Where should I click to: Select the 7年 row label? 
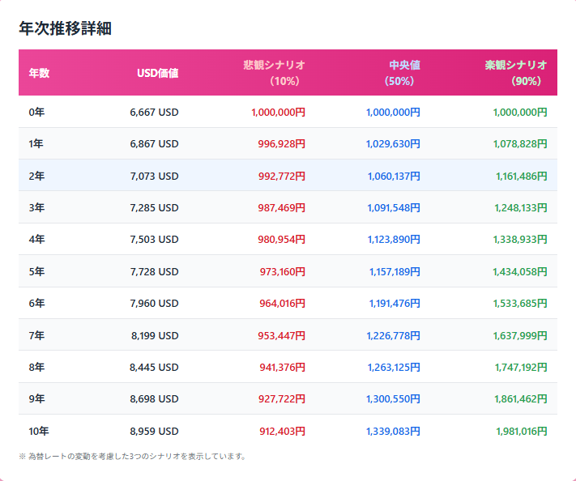click(36, 335)
